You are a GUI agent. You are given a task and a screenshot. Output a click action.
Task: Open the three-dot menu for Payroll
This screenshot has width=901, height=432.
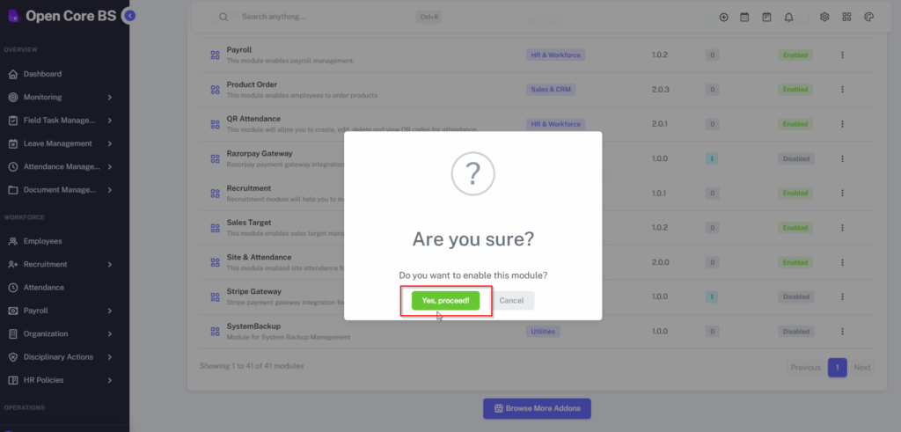842,55
